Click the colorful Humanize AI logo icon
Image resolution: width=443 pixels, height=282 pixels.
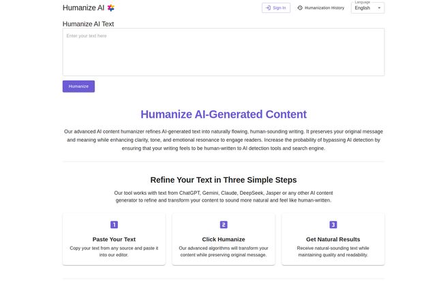110,8
